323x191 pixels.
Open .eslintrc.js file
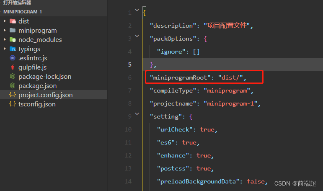coord(33,58)
